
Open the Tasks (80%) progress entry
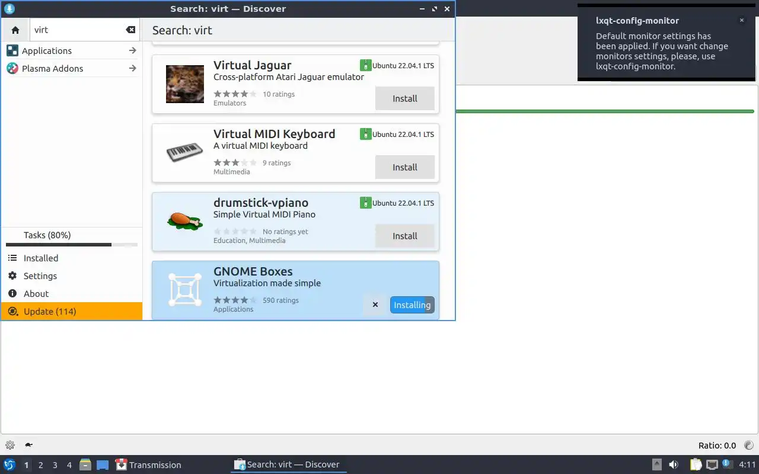[71, 238]
